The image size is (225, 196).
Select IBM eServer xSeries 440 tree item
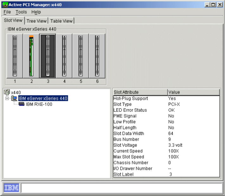pos(43,98)
